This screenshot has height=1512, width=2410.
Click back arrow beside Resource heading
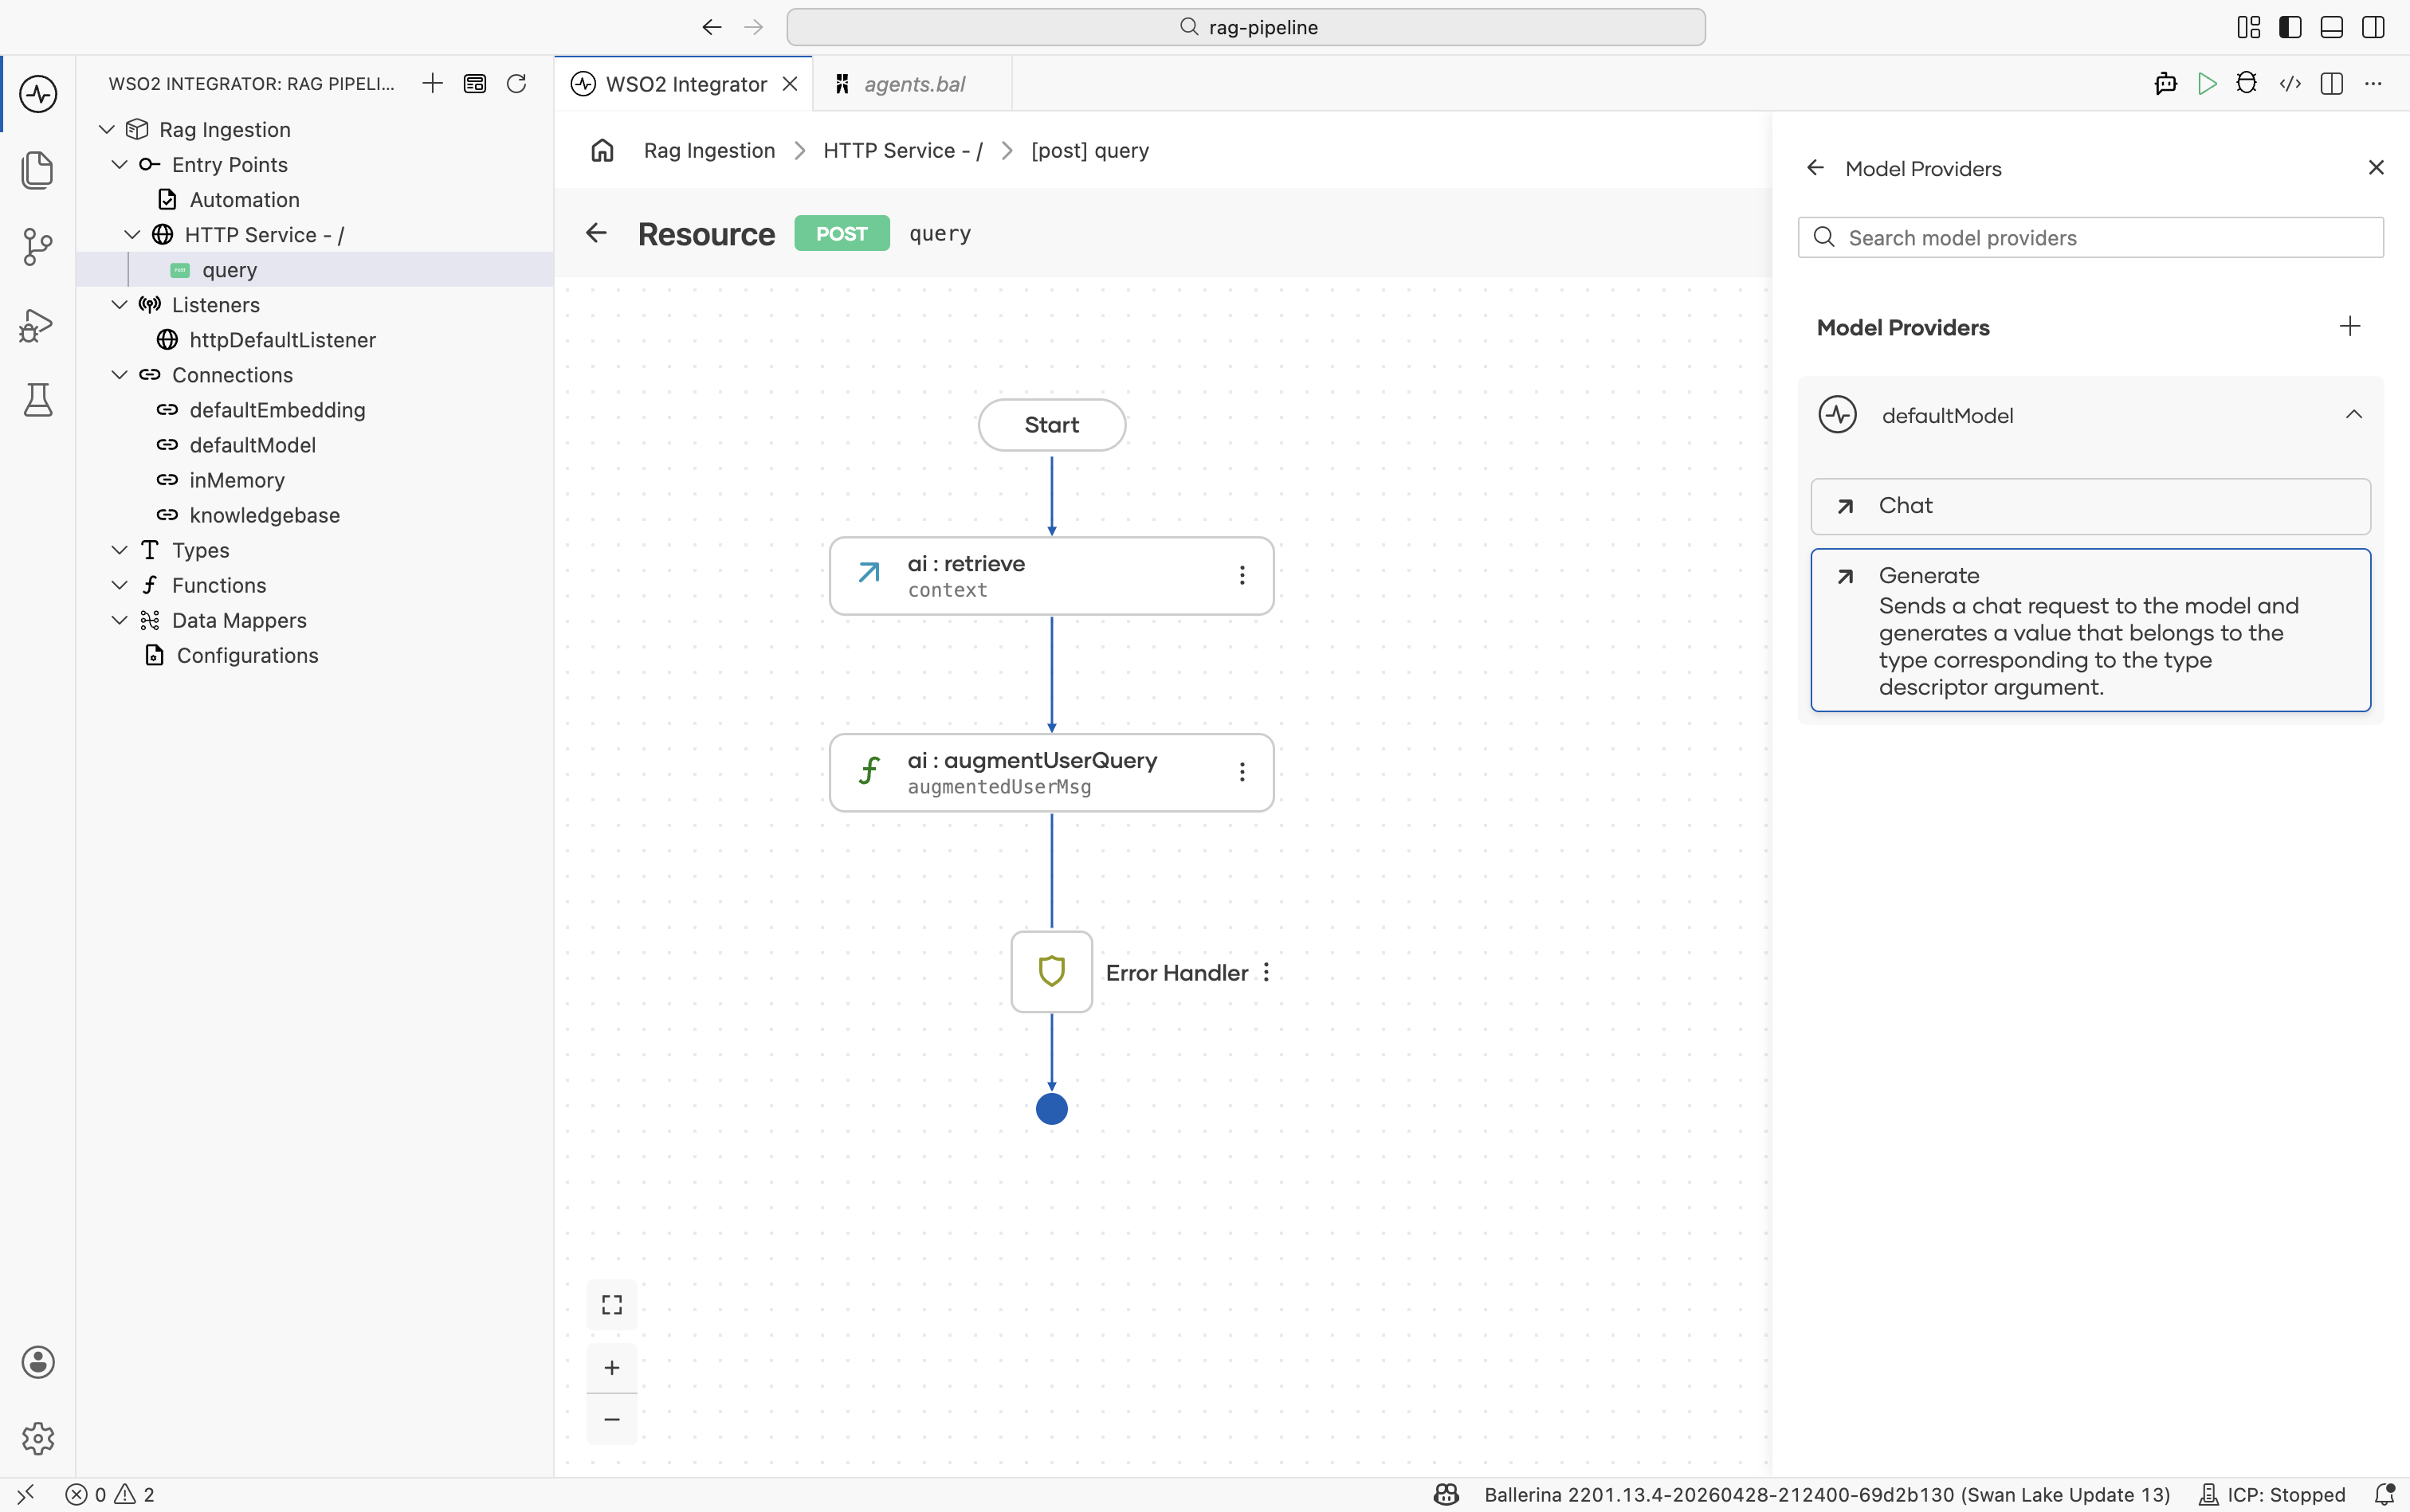(596, 233)
